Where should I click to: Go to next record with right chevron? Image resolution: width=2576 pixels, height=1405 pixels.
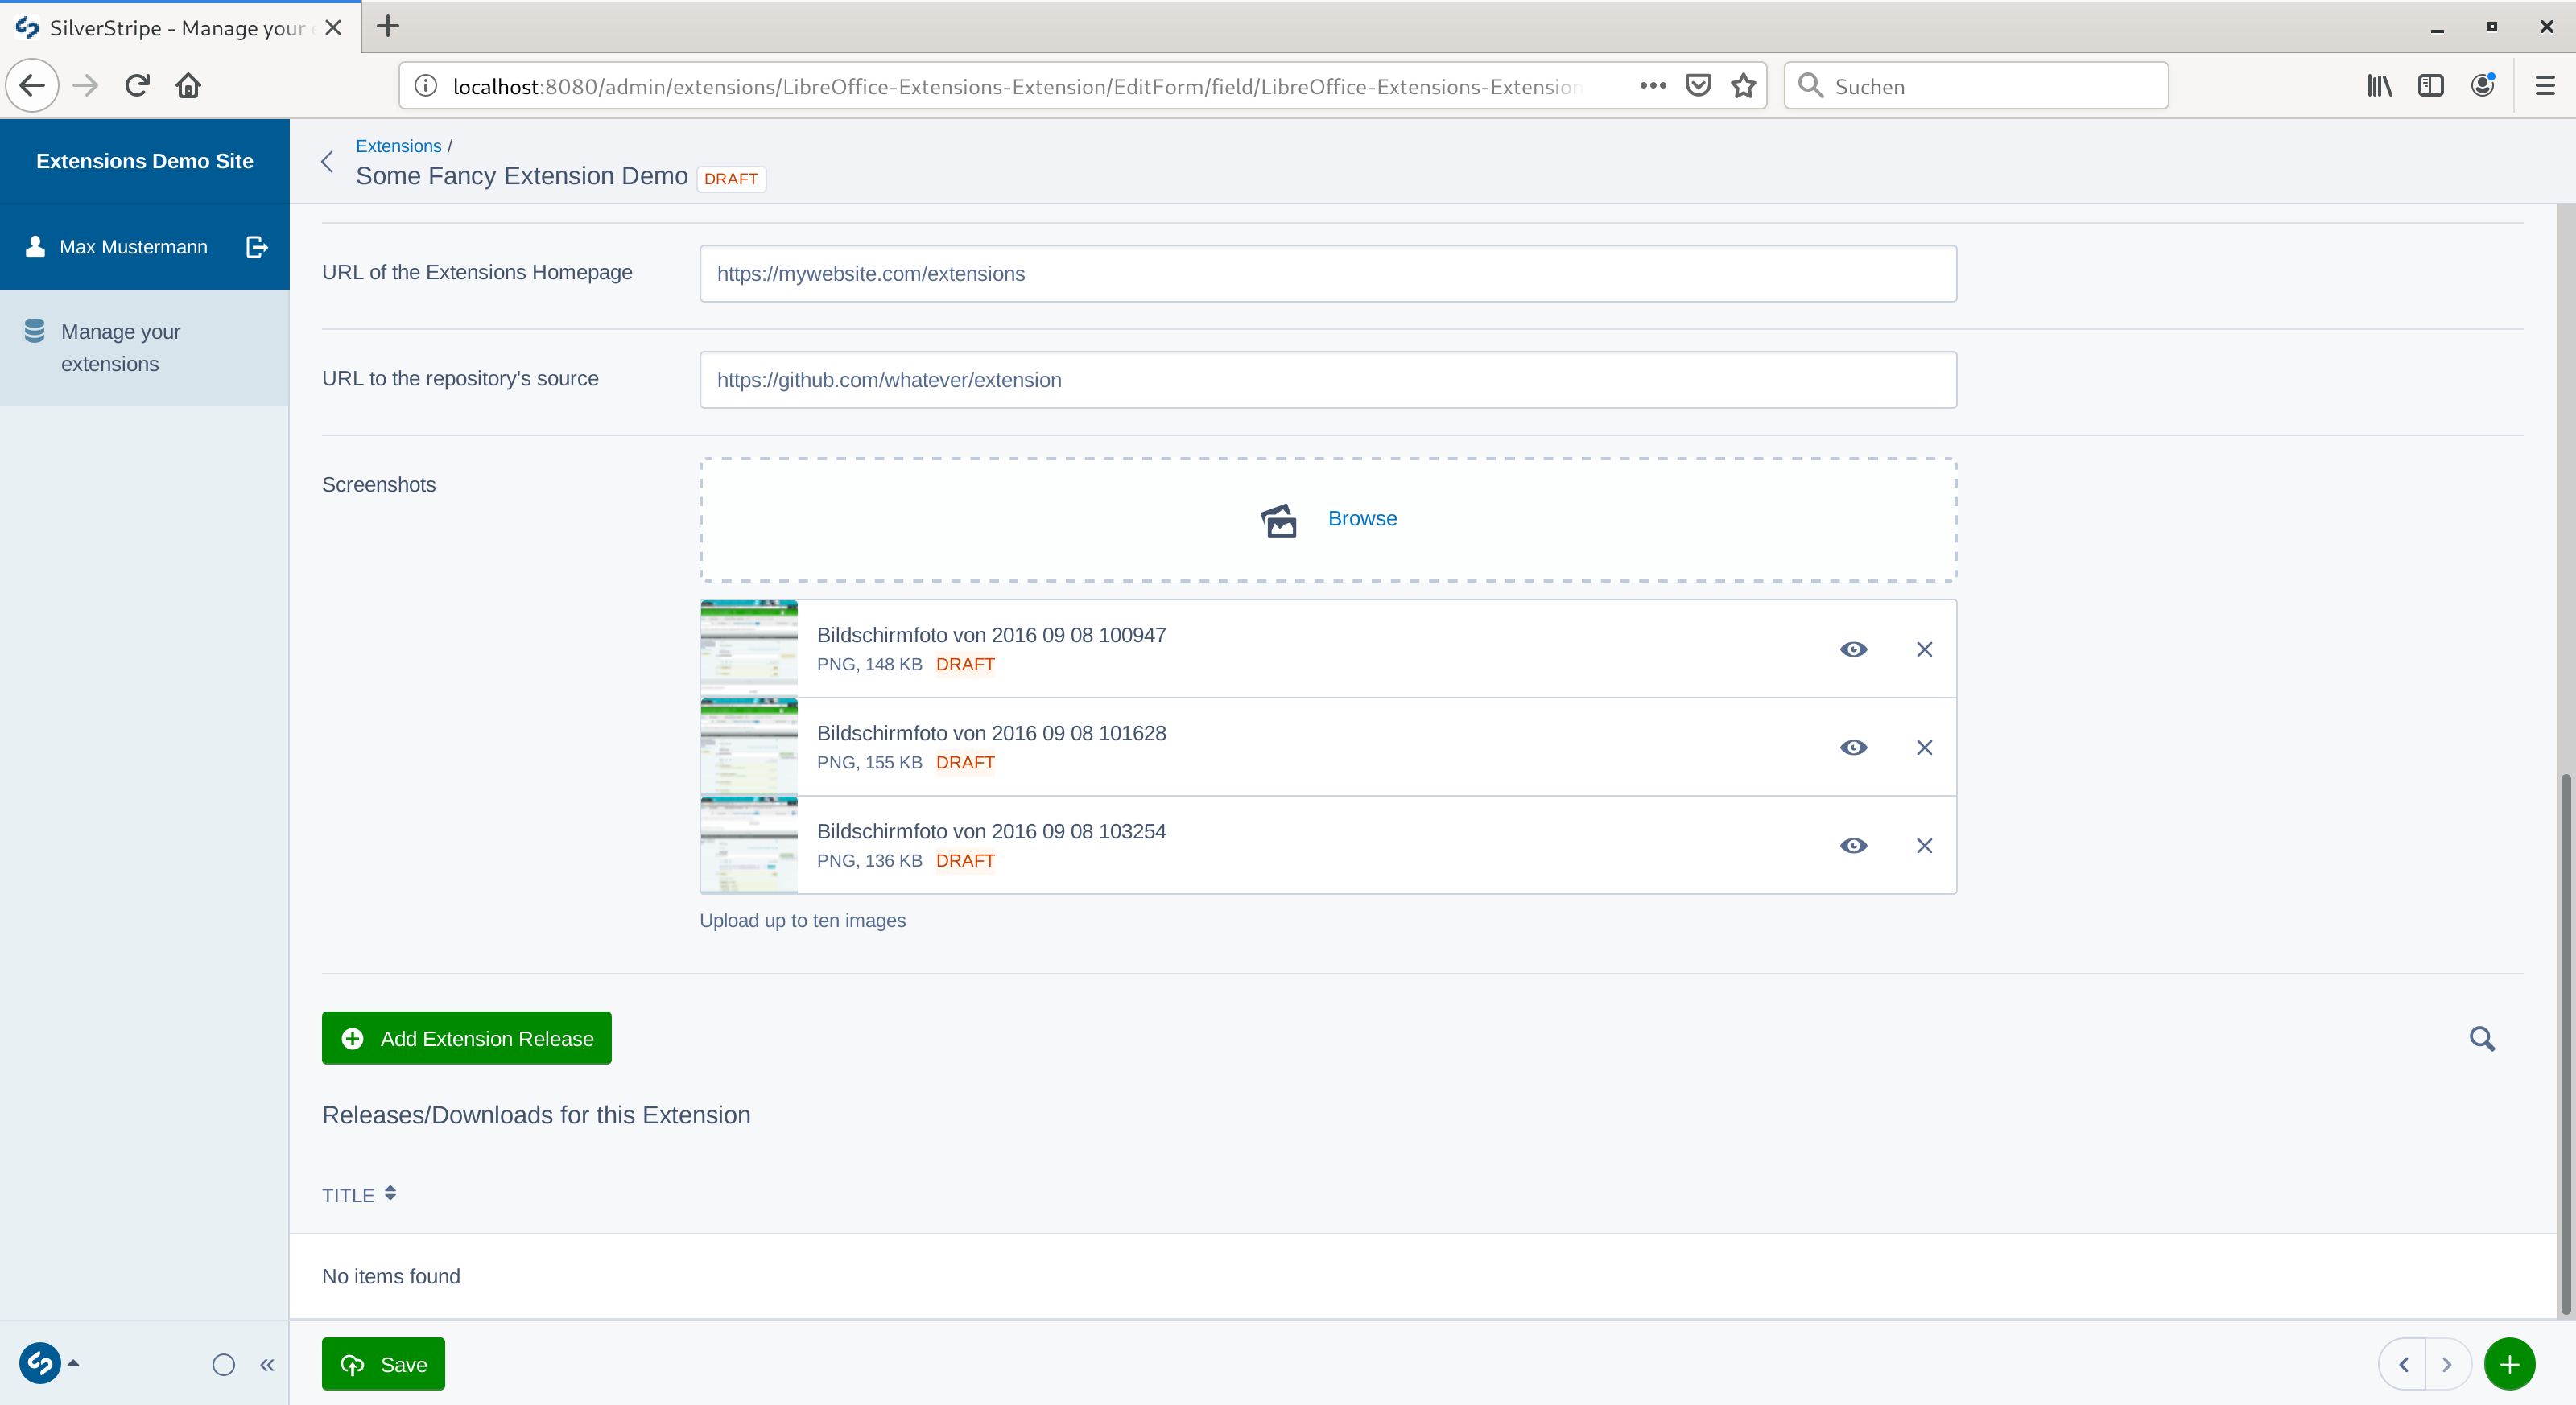click(2447, 1364)
